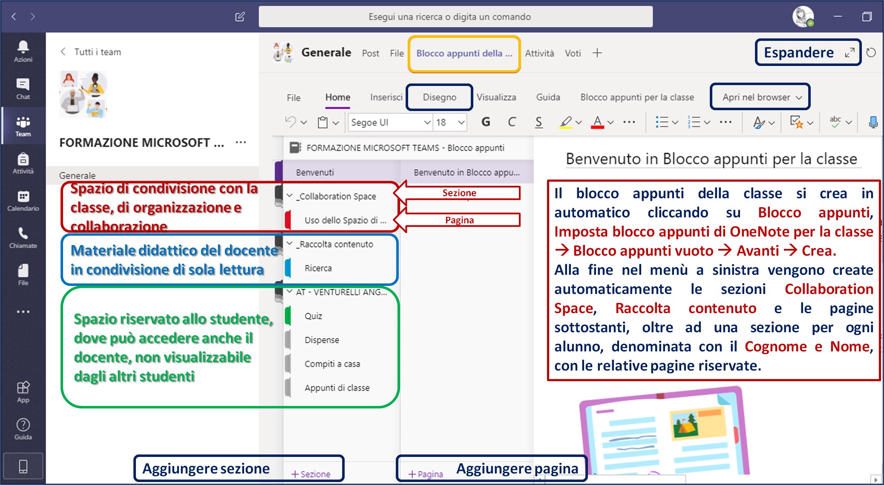Viewport: 884px width, 485px height.
Task: Open the ribbon File menu
Action: pos(294,97)
